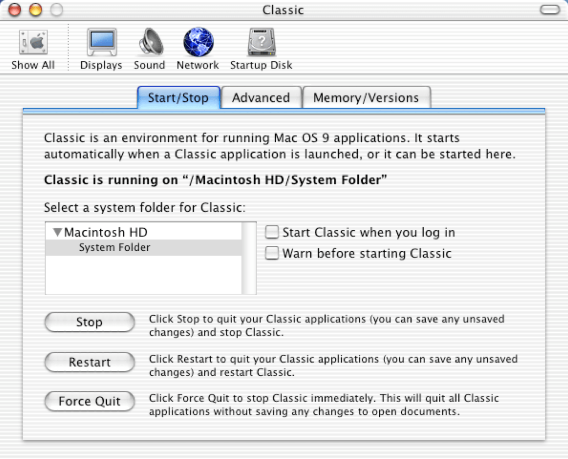Click the system folder list scrollbar
The image size is (568, 459).
tap(249, 258)
